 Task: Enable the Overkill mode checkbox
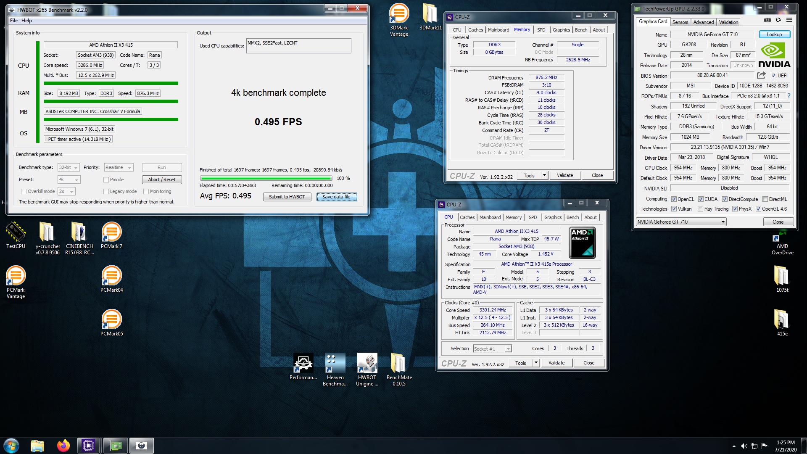point(24,191)
